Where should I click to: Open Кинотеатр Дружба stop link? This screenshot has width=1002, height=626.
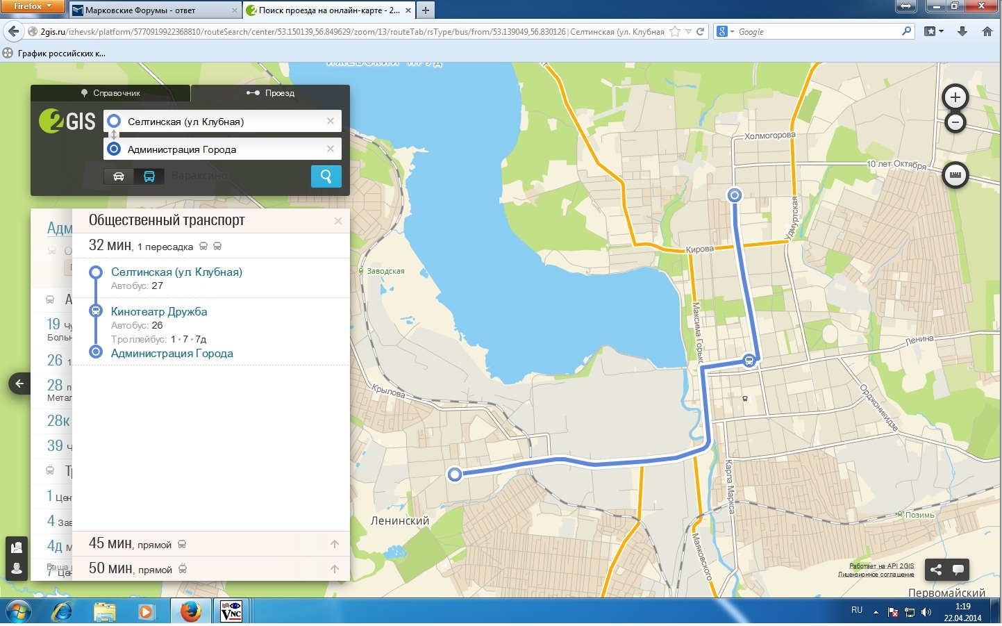[159, 312]
